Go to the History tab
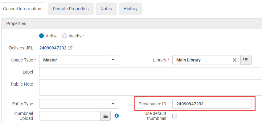262x127 pixels. point(130,9)
